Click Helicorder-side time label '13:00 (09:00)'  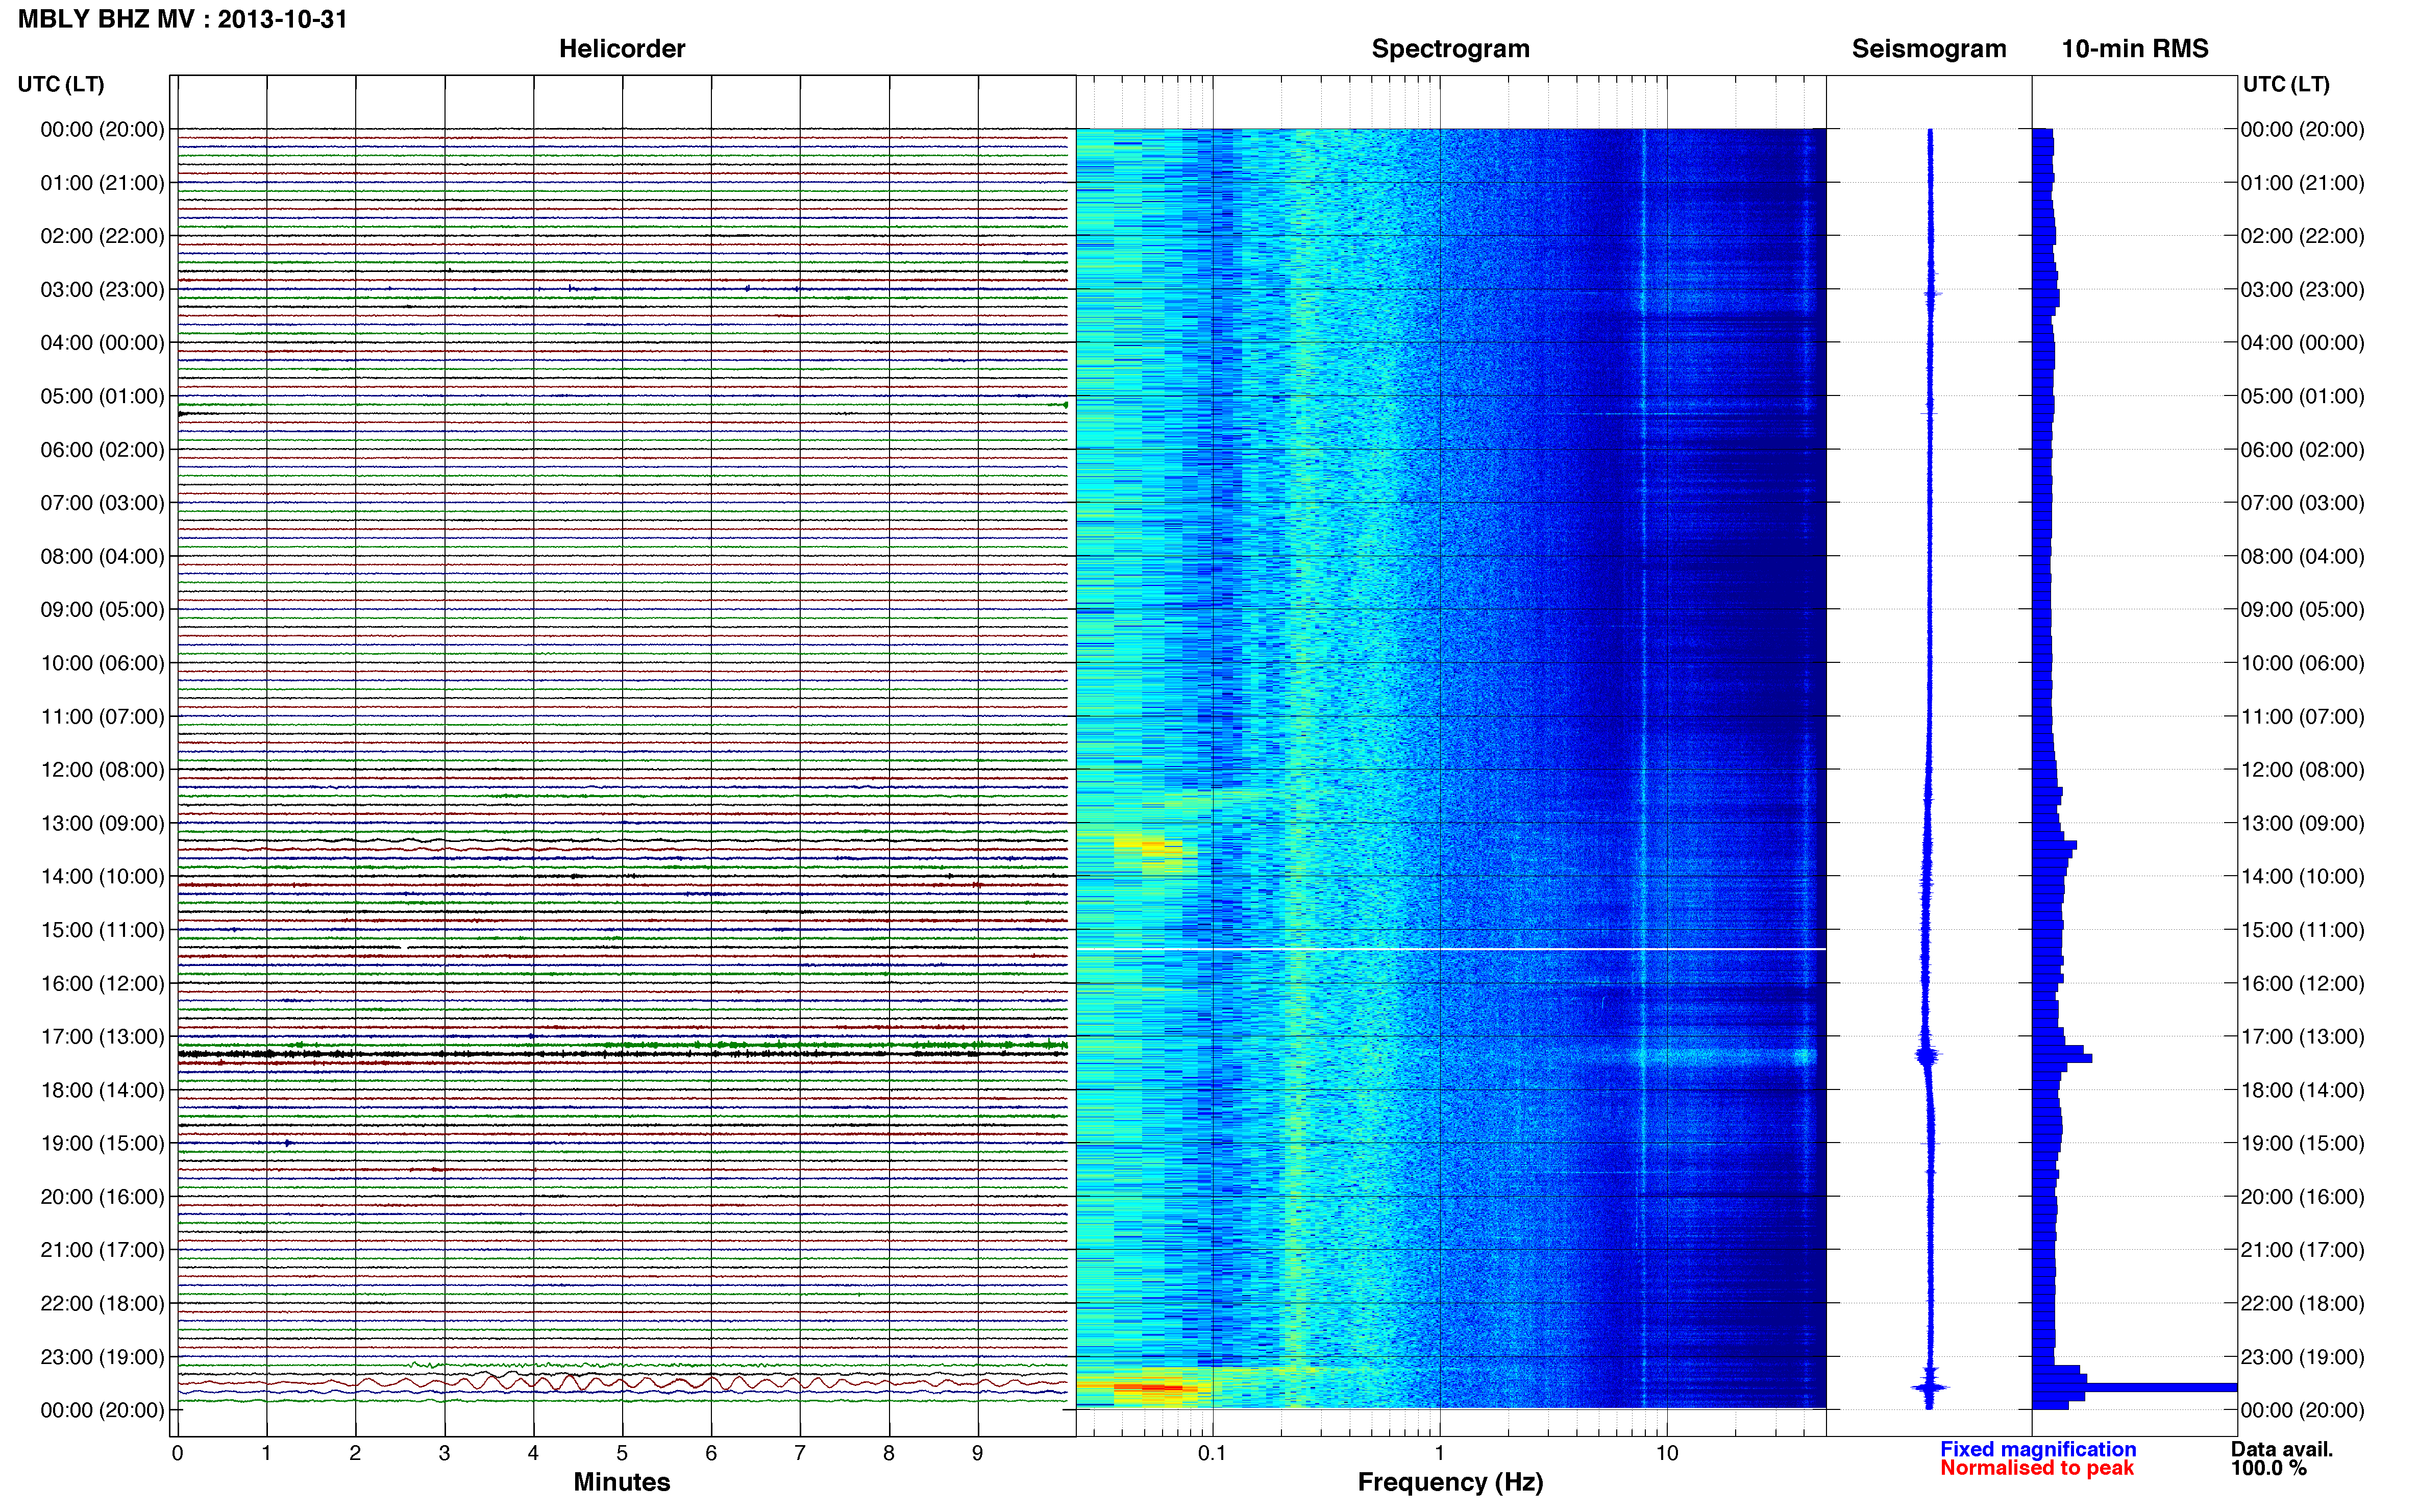pyautogui.click(x=102, y=823)
